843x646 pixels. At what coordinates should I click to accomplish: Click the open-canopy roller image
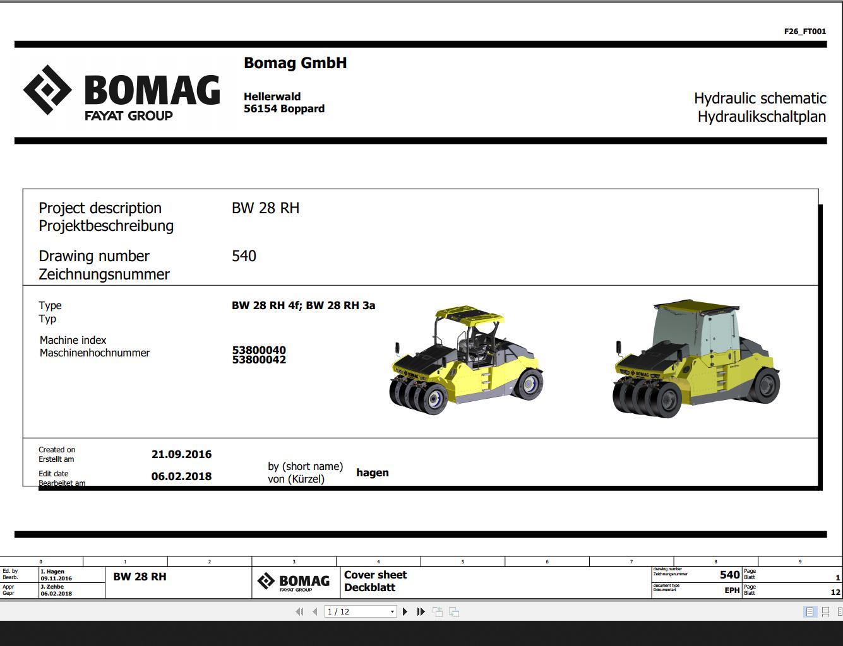coord(466,360)
